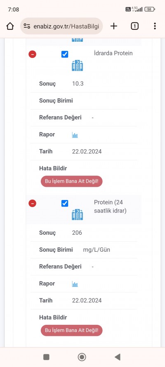
Task: Click Bu İşlem Bana Ait Değil for 24 saatlik idrar
Action: 71,330
